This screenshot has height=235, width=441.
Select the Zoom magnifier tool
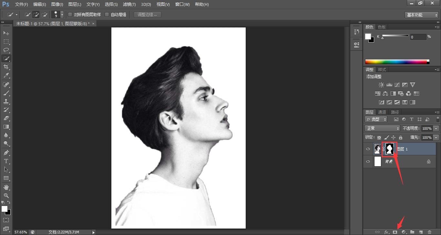[x=6, y=196]
